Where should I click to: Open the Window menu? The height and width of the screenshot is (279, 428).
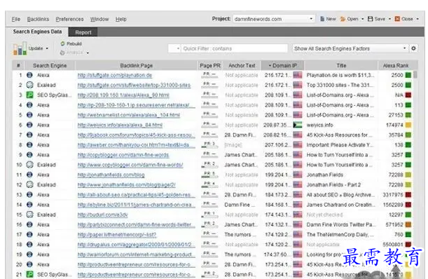coord(99,19)
